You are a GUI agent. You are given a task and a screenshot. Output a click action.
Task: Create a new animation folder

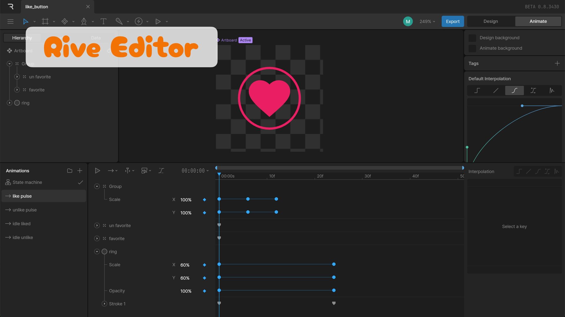(x=70, y=171)
